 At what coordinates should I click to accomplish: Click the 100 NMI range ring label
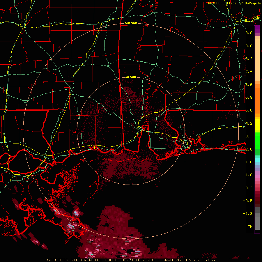point(131,23)
